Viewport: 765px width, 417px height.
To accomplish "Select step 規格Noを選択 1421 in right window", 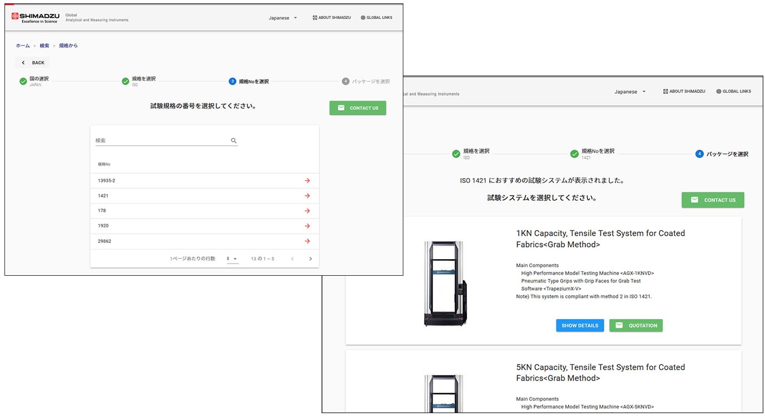I will [592, 154].
